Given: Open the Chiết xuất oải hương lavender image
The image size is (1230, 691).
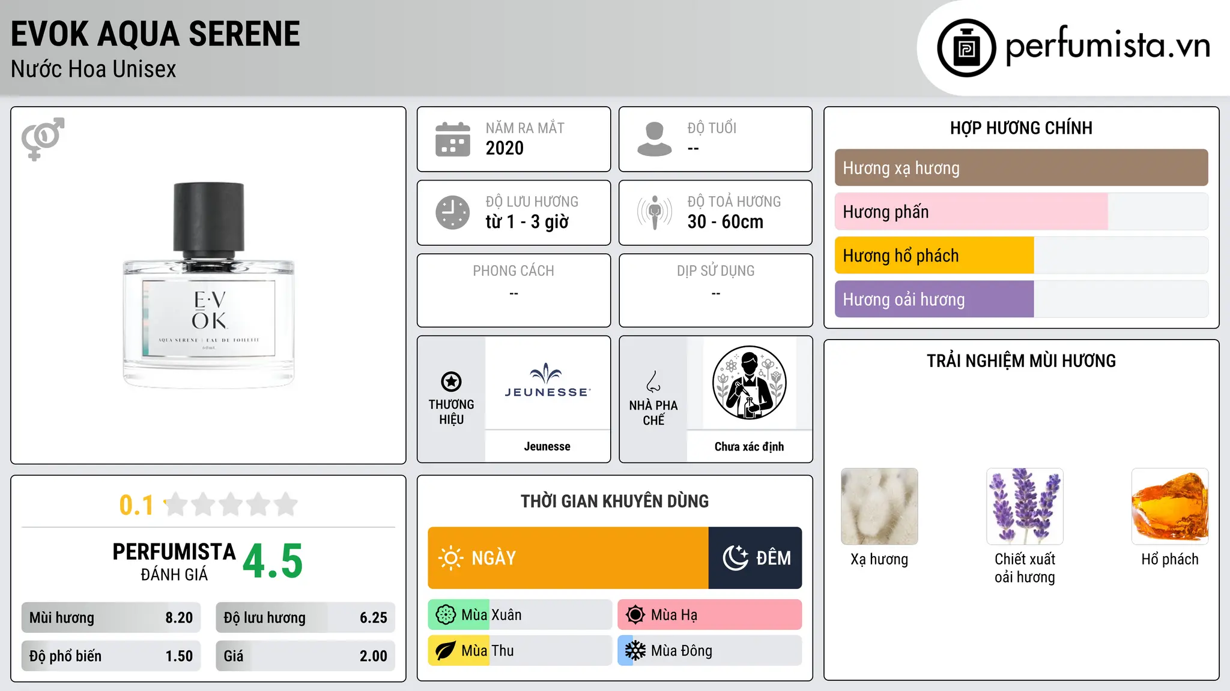Looking at the screenshot, I should 1025,506.
